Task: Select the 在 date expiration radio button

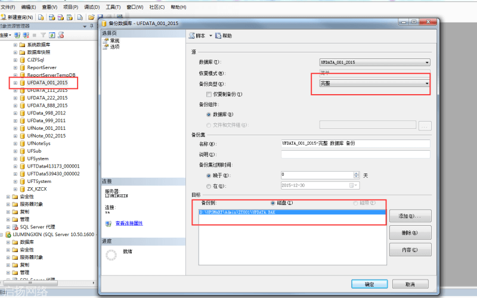Action: click(x=208, y=186)
